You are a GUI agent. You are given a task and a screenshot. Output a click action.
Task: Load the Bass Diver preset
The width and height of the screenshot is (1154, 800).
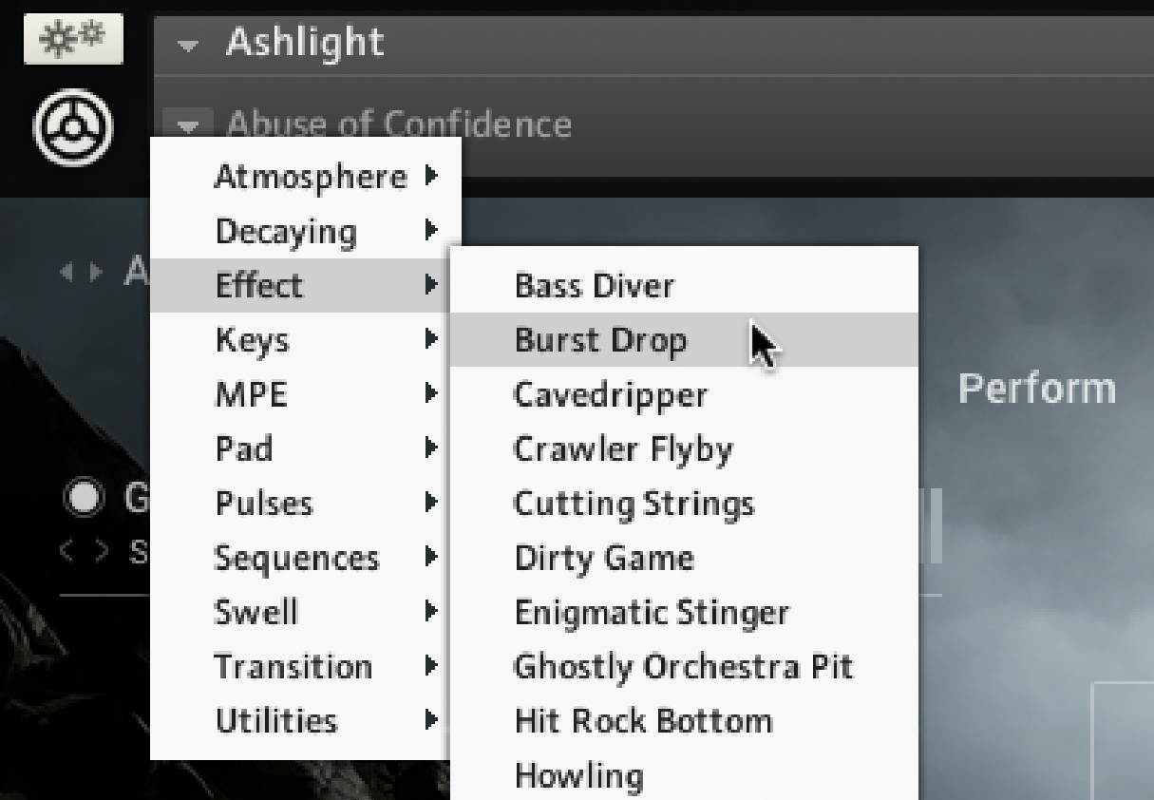(x=594, y=285)
